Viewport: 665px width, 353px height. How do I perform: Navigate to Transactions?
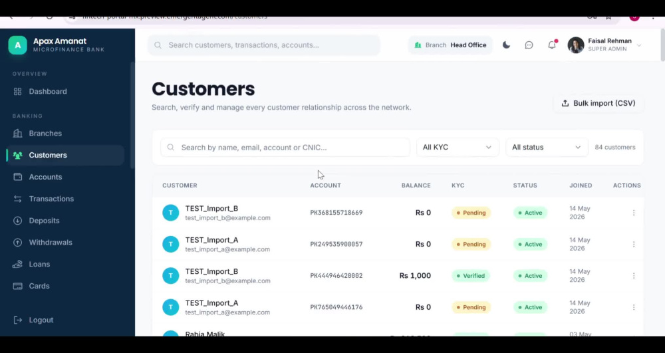pyautogui.click(x=66, y=199)
